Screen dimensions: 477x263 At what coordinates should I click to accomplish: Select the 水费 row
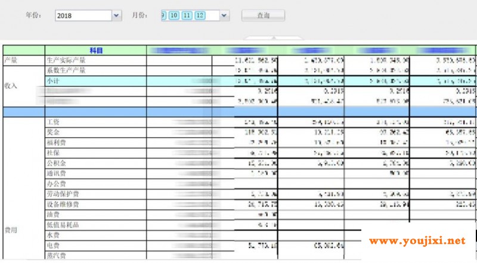pos(53,236)
